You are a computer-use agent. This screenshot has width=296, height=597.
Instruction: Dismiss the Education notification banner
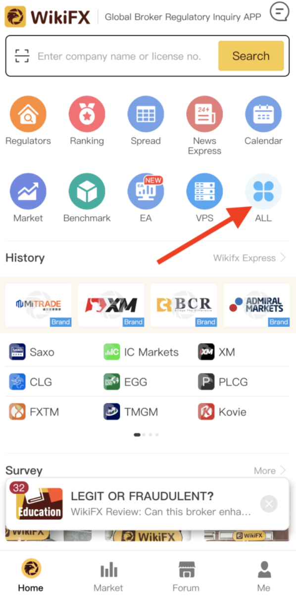point(269,504)
